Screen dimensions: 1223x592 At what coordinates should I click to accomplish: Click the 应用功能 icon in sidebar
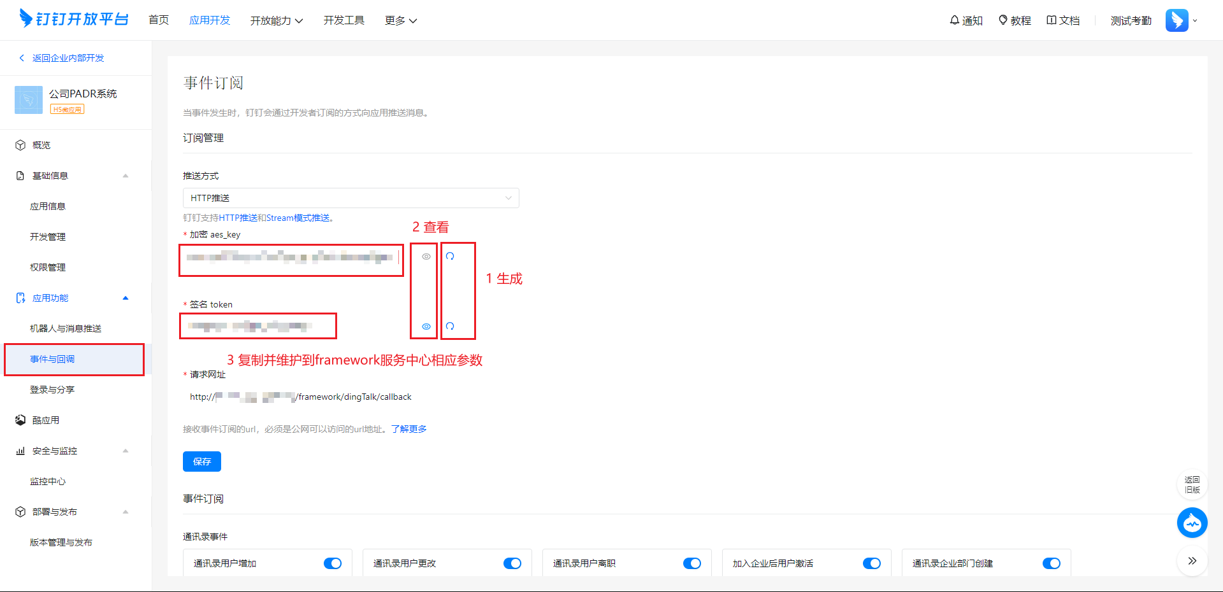(x=20, y=298)
